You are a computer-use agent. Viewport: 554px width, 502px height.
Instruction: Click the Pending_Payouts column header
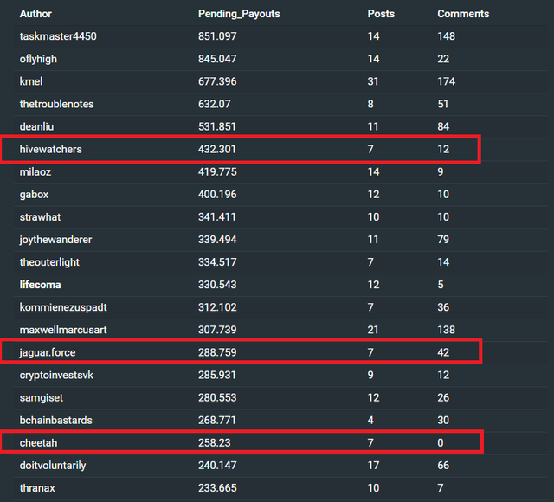tap(239, 14)
